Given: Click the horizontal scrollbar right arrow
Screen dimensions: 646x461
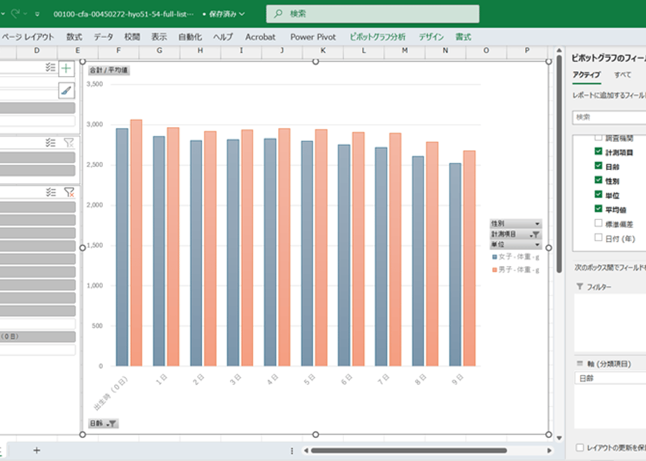Looking at the screenshot, I should 550,451.
